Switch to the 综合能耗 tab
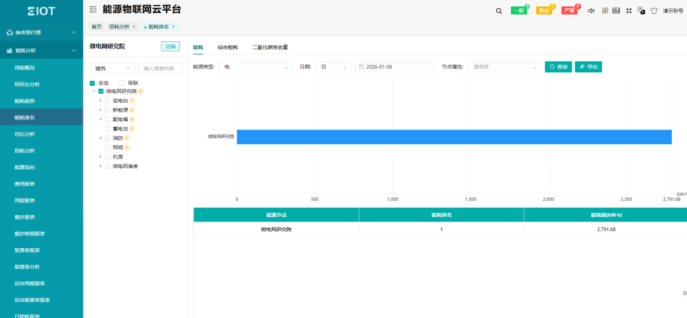The height and width of the screenshot is (318, 687). click(x=228, y=48)
